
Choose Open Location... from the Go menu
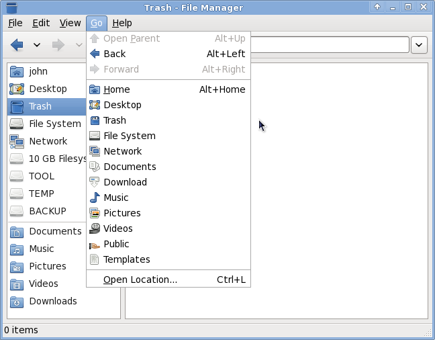click(140, 280)
